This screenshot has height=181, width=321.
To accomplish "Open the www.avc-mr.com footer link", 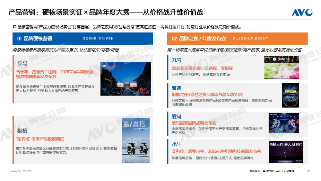I will [21, 171].
